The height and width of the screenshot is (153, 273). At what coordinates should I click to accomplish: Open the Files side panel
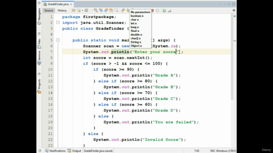[39, 44]
